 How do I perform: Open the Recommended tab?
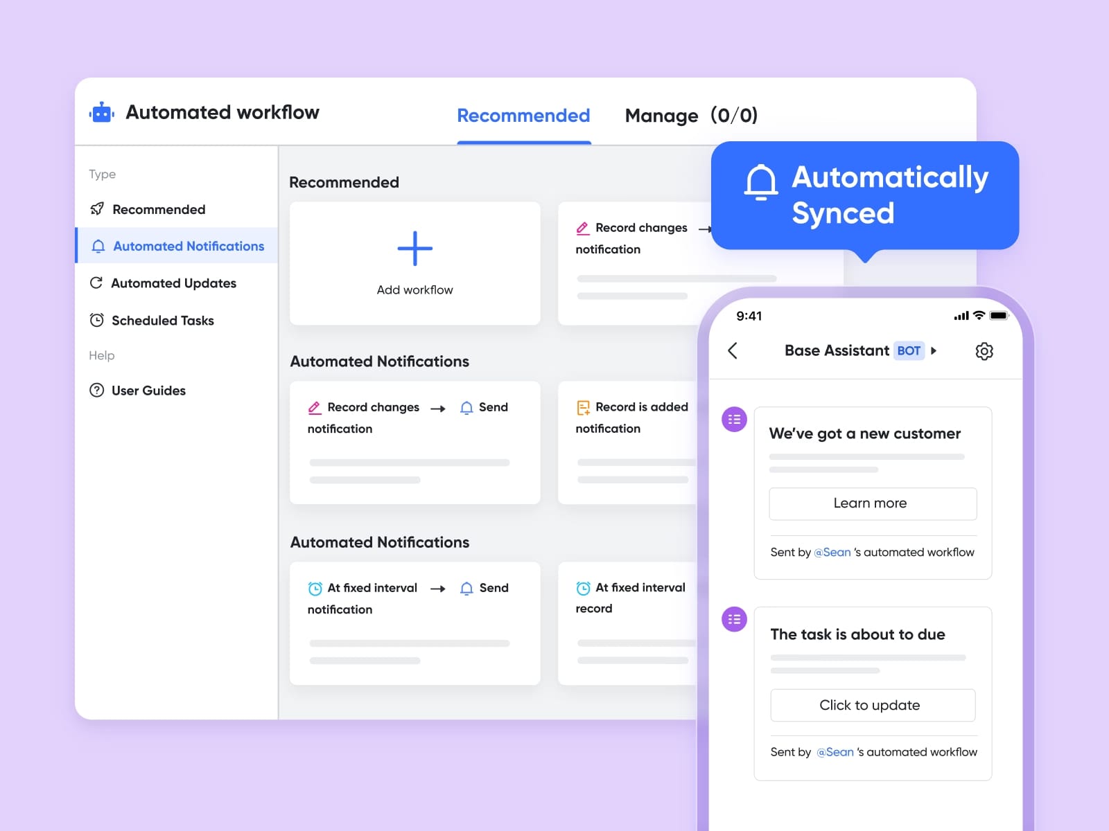(523, 116)
